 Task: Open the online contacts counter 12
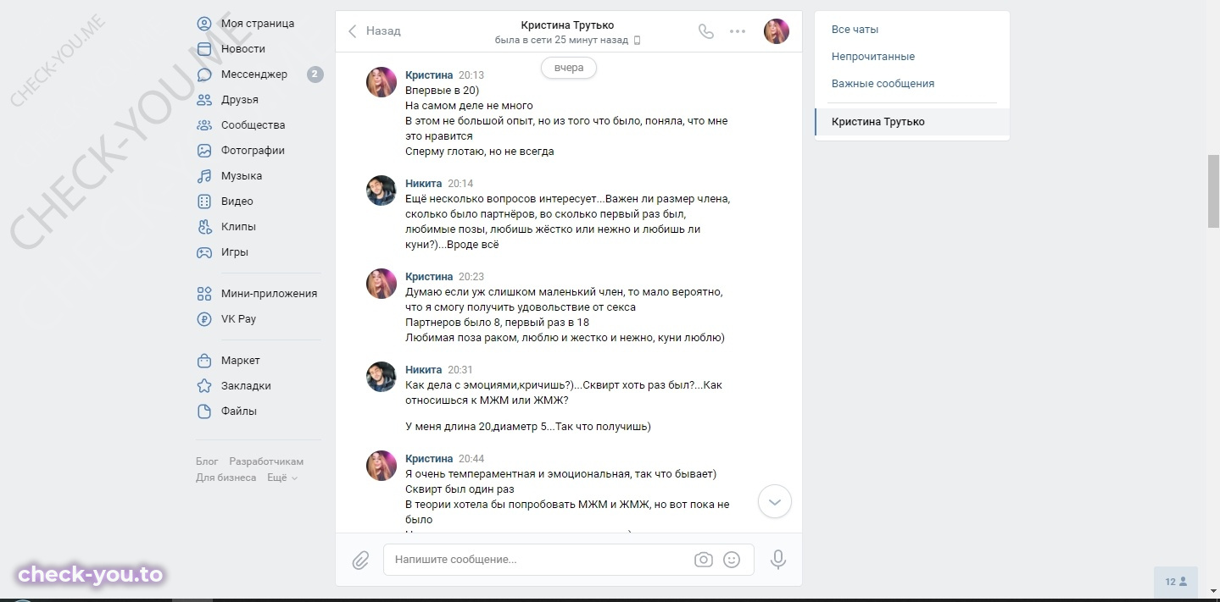point(1176,582)
